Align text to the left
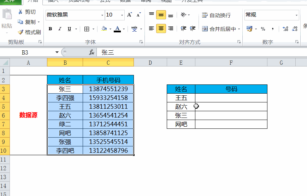This screenshot has width=307, height=196. coord(152,29)
